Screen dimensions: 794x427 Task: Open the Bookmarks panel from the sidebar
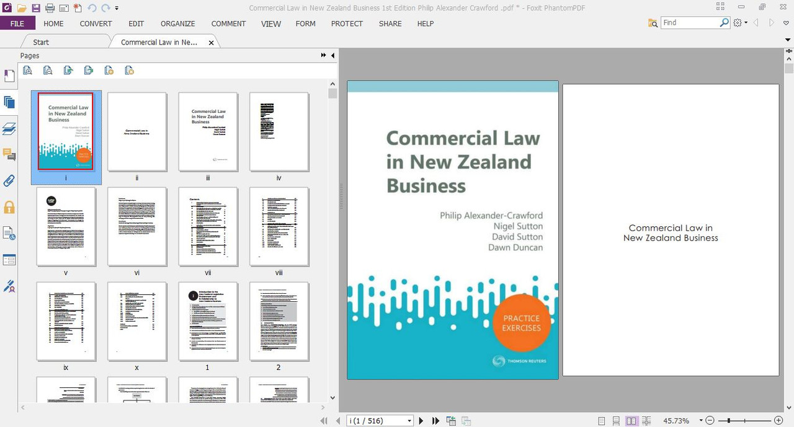point(9,76)
